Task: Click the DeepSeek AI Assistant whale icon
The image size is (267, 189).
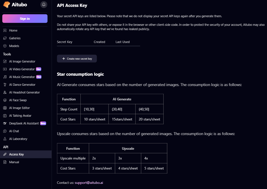Action: pos(5,123)
